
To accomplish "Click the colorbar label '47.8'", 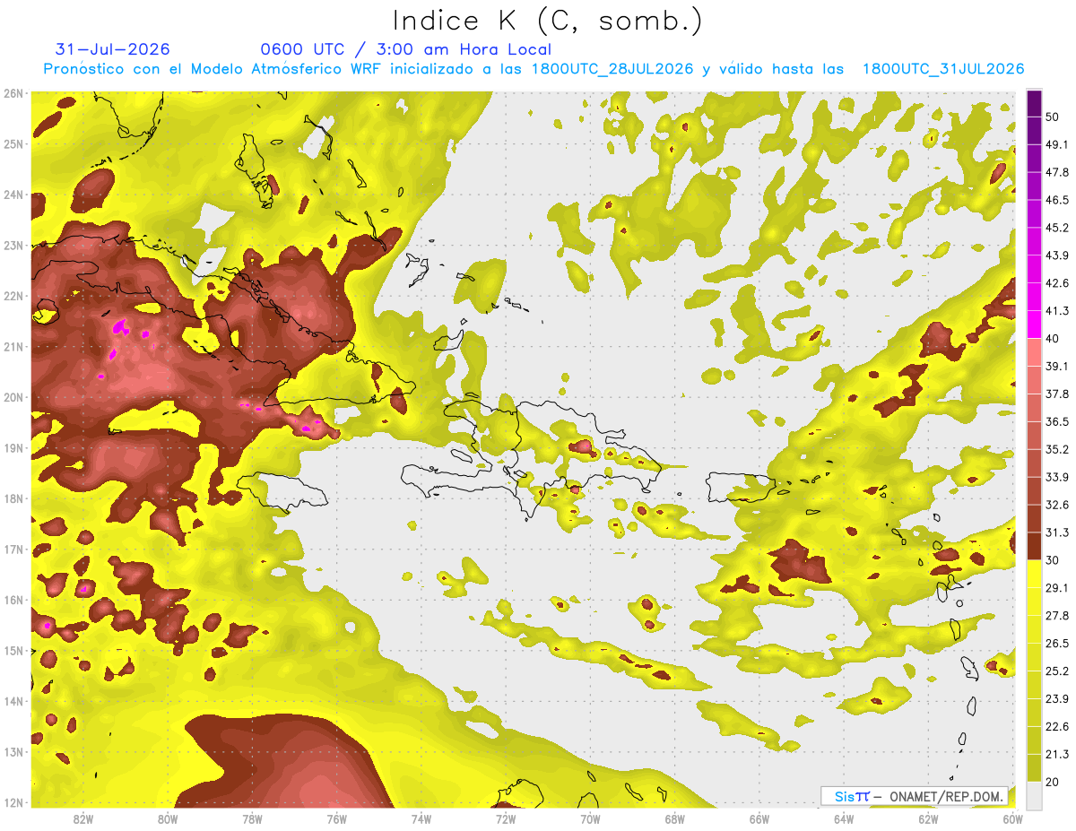I will [x=1057, y=172].
